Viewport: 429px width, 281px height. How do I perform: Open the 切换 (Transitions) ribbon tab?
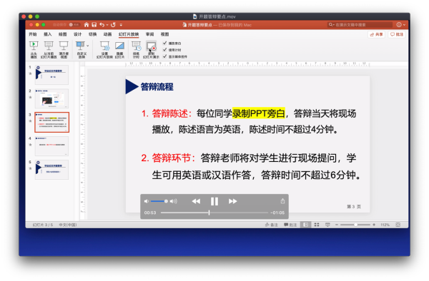click(x=92, y=34)
